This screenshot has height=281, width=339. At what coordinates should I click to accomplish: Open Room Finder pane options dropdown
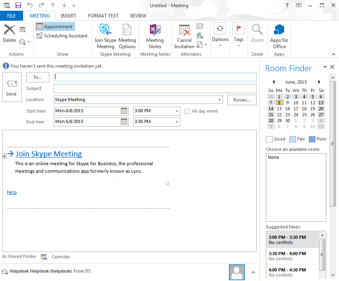point(325,67)
